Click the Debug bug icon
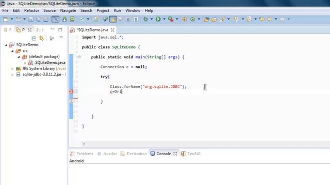 [x=145, y=20]
